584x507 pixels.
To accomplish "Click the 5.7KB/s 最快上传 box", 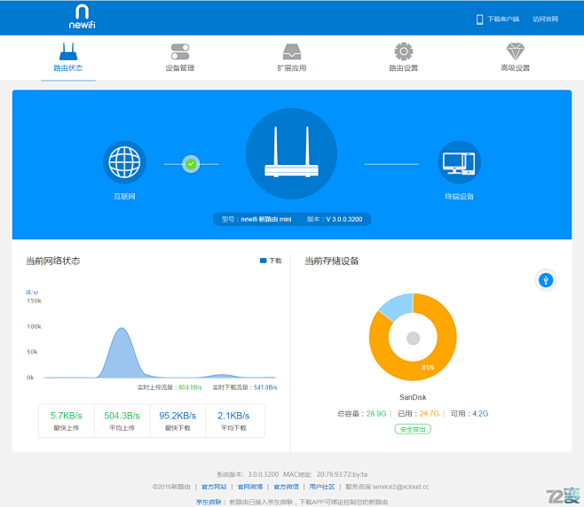I will pos(67,421).
